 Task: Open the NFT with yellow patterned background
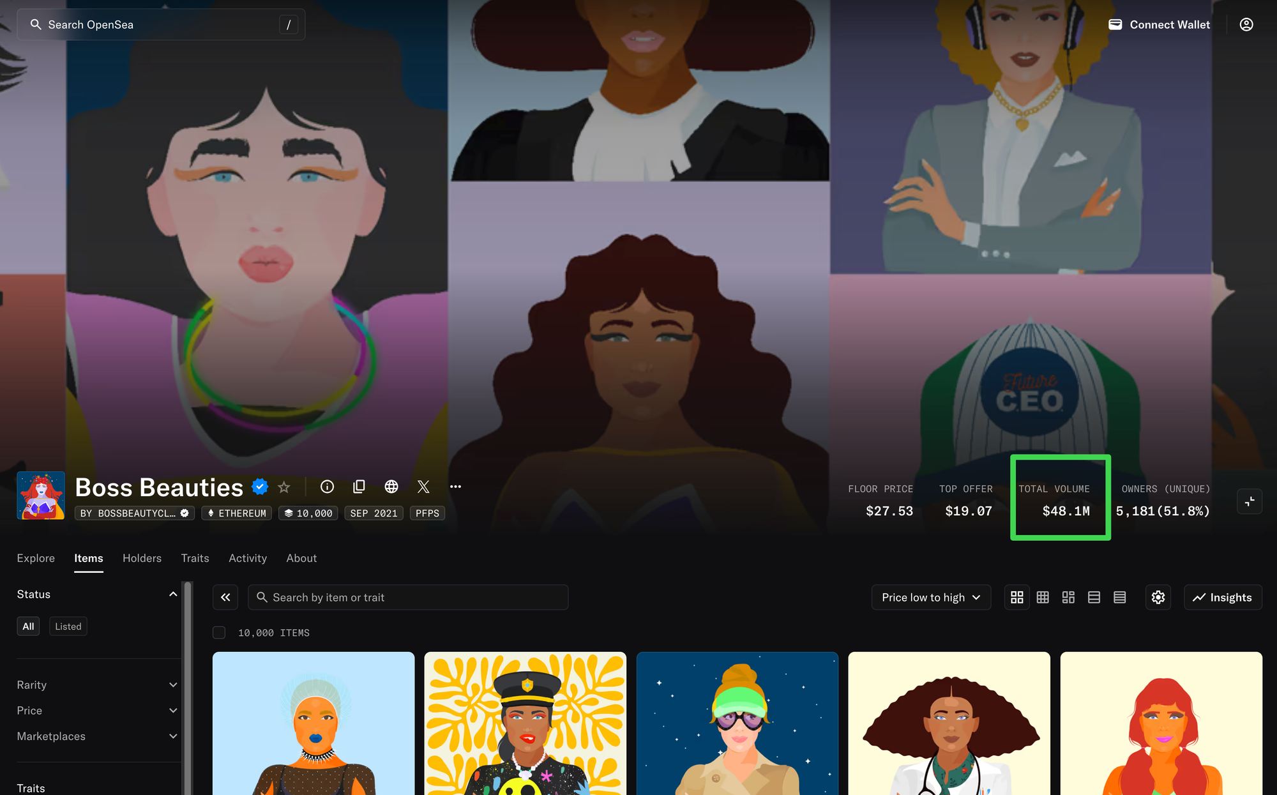click(x=525, y=723)
